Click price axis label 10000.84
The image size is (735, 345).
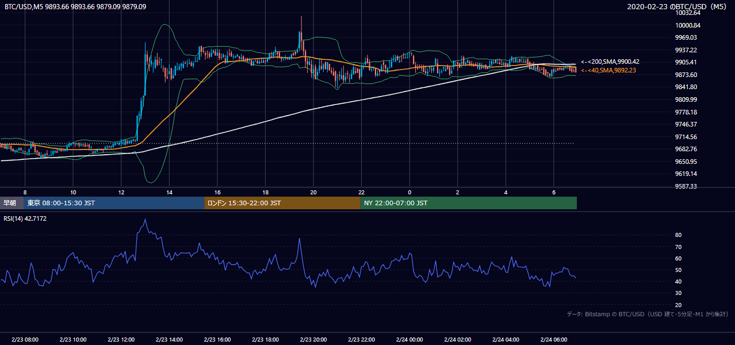point(688,25)
